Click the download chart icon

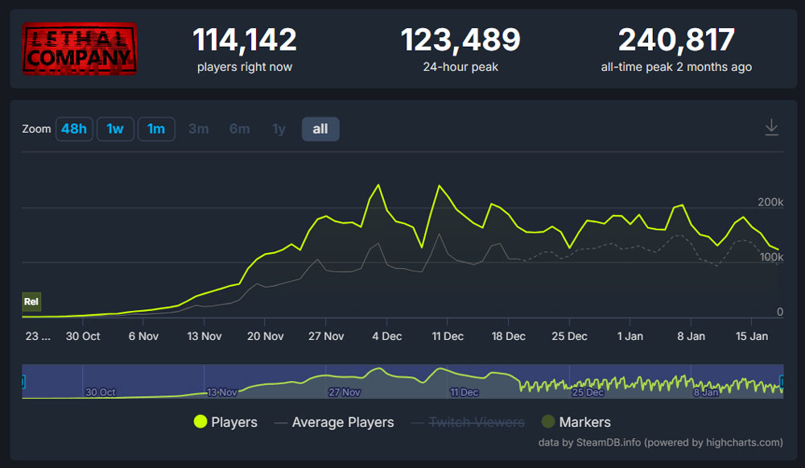click(772, 127)
